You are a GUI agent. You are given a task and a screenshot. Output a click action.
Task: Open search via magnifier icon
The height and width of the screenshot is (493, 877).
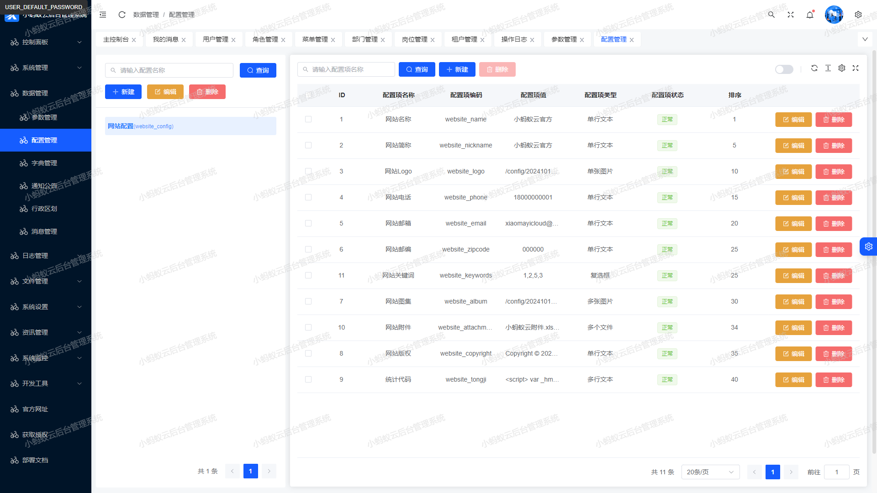click(771, 15)
